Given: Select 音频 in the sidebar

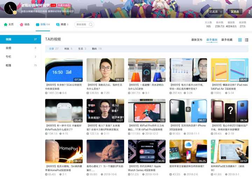Looking at the screenshot, I should coord(21,48).
